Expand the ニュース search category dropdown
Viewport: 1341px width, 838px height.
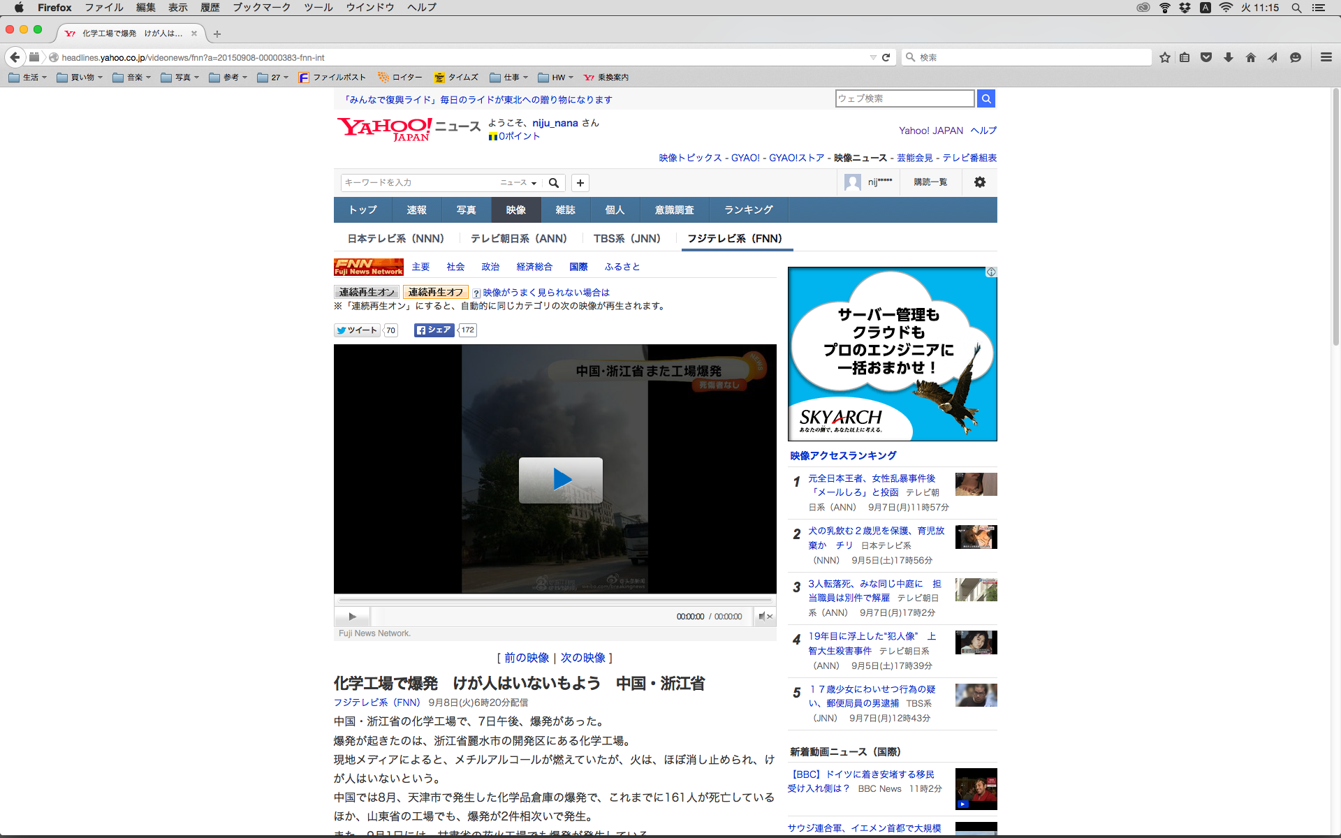(x=518, y=183)
